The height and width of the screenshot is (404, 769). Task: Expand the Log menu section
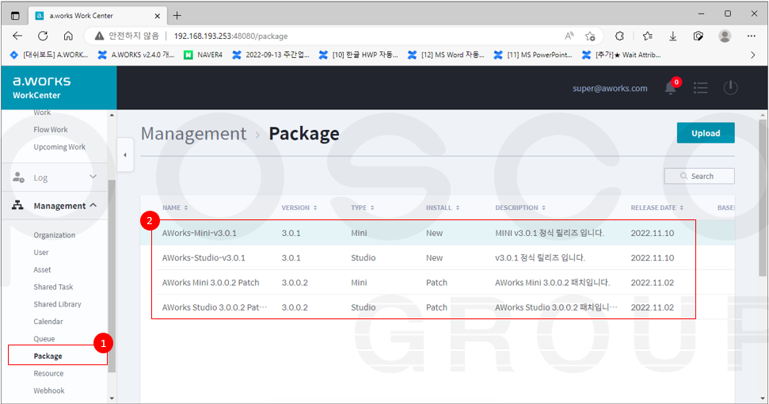coord(93,177)
